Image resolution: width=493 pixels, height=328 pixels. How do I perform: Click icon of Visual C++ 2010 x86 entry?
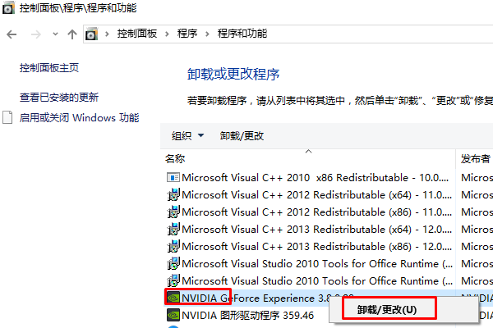(173, 178)
